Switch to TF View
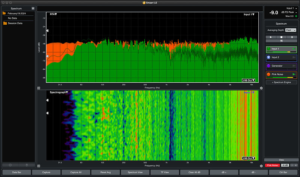The height and width of the screenshot is (177, 300). (165, 173)
